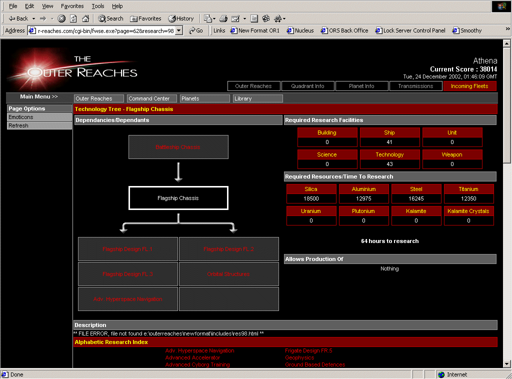Expand the Back button history dropdown
The height and width of the screenshot is (379, 512).
coord(33,18)
